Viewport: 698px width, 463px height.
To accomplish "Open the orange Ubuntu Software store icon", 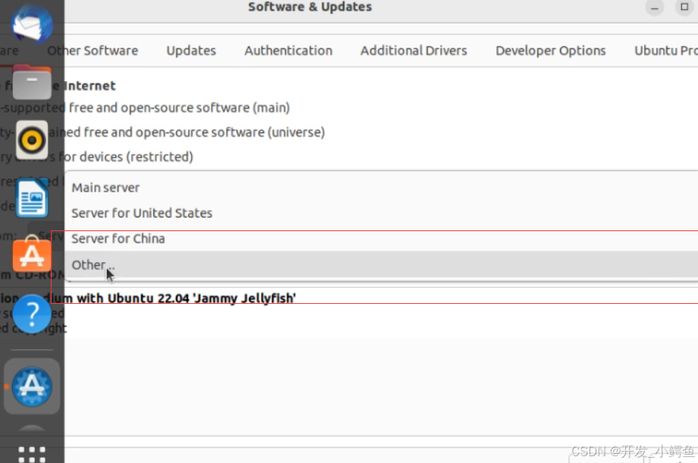I will 32,255.
